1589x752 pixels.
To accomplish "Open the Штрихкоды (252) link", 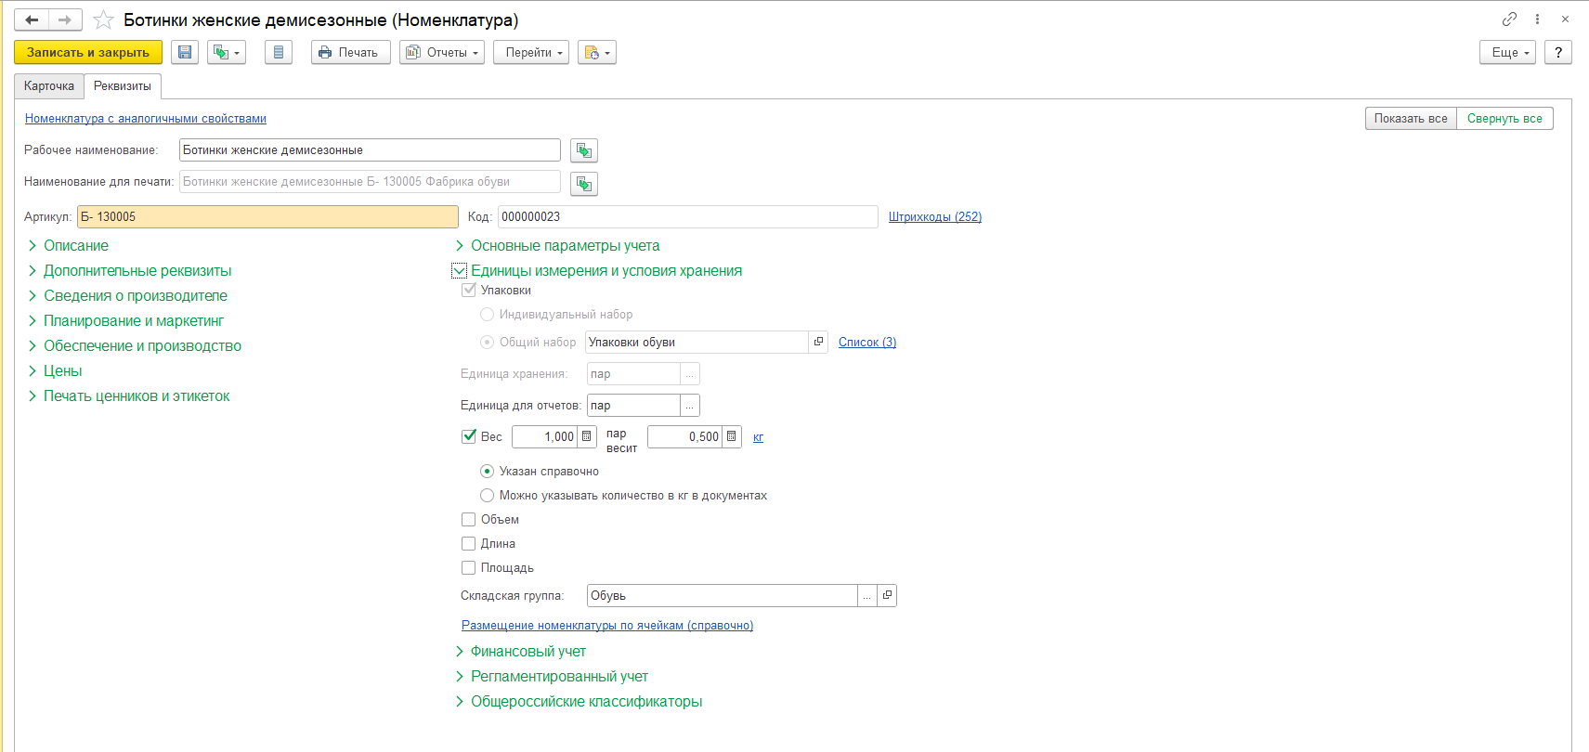I will [x=935, y=217].
